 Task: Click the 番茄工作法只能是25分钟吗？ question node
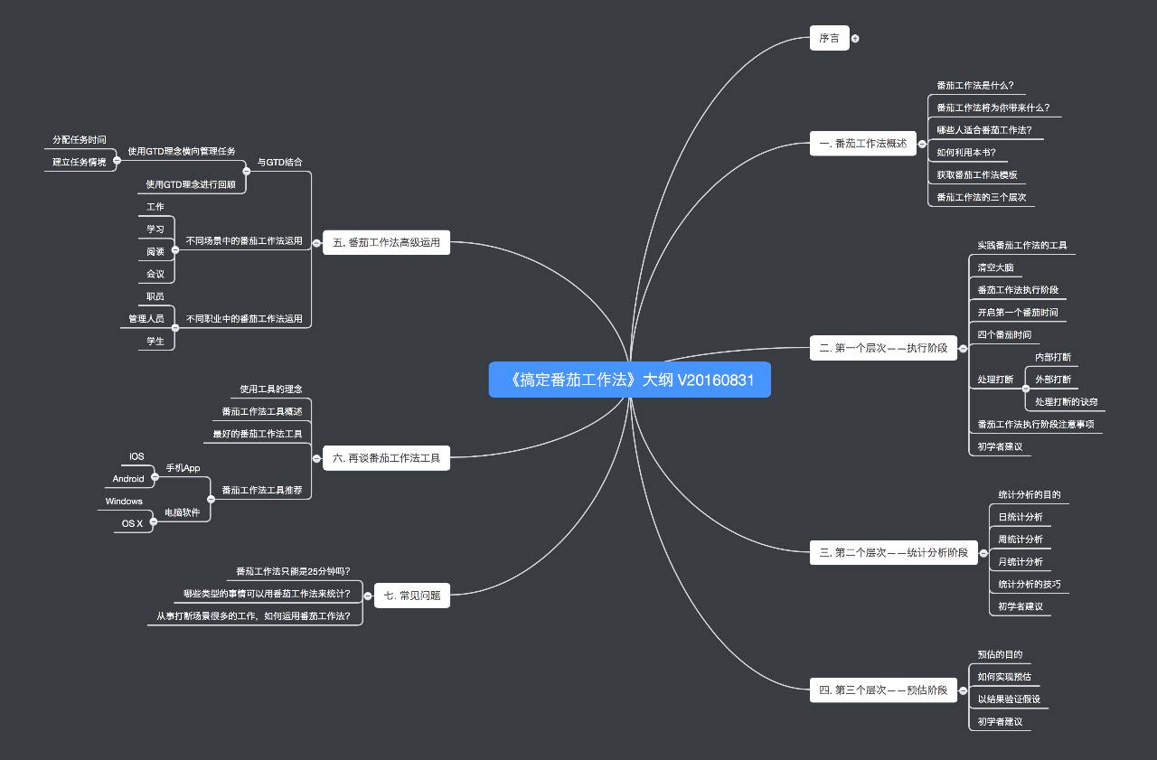293,571
